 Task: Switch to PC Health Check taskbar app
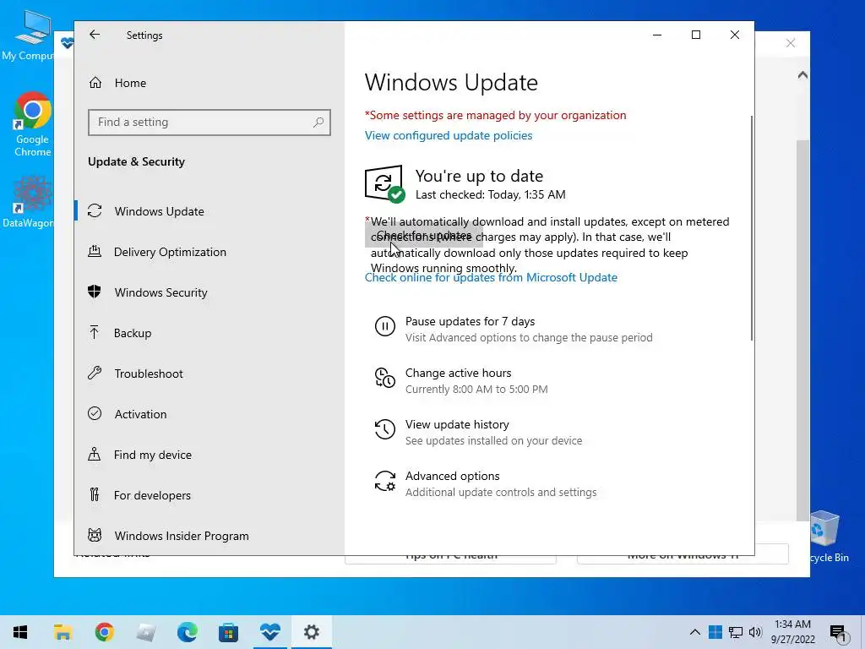269,632
